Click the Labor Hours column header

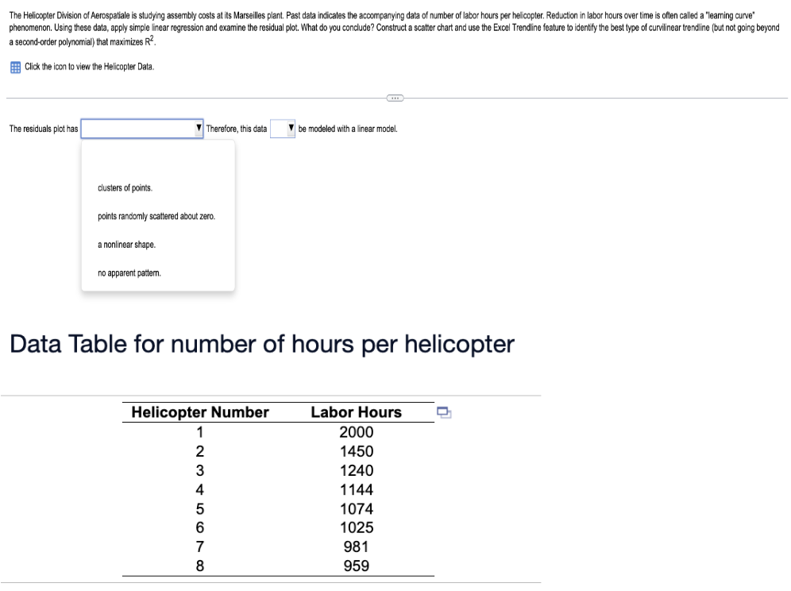(357, 411)
